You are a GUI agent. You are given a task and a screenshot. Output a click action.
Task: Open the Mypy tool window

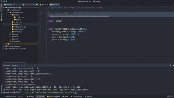(65, 96)
